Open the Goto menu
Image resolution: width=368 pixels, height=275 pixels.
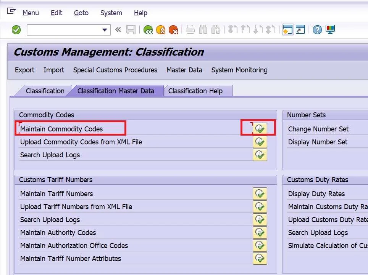click(x=81, y=13)
